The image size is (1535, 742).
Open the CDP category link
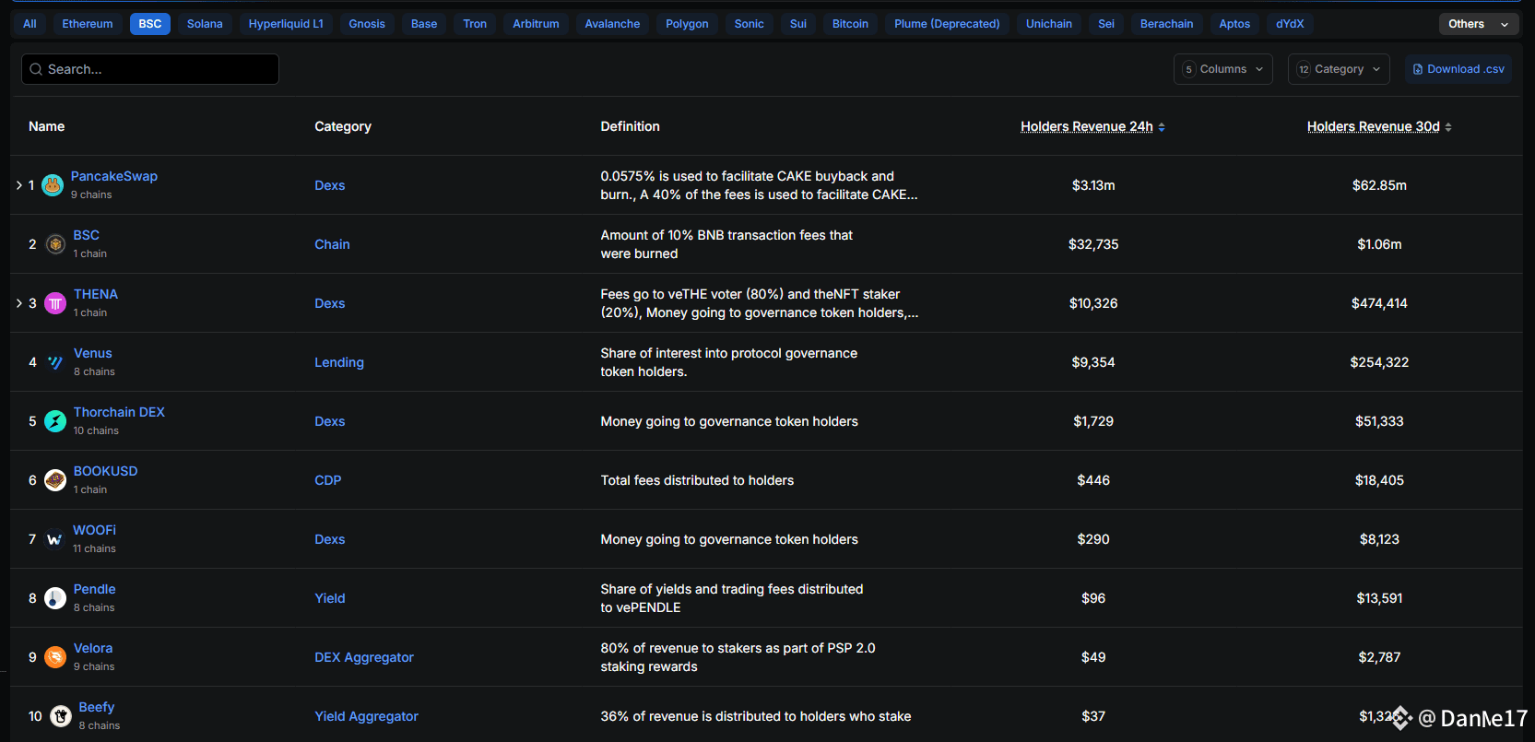(x=328, y=480)
